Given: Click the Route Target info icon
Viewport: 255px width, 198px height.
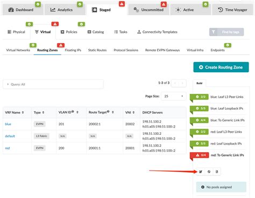Looking at the screenshot, I should click(x=108, y=111).
